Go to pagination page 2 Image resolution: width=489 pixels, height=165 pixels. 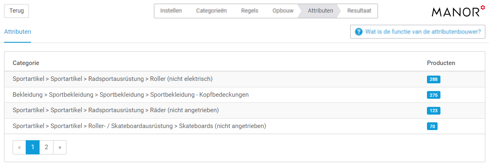click(x=46, y=147)
